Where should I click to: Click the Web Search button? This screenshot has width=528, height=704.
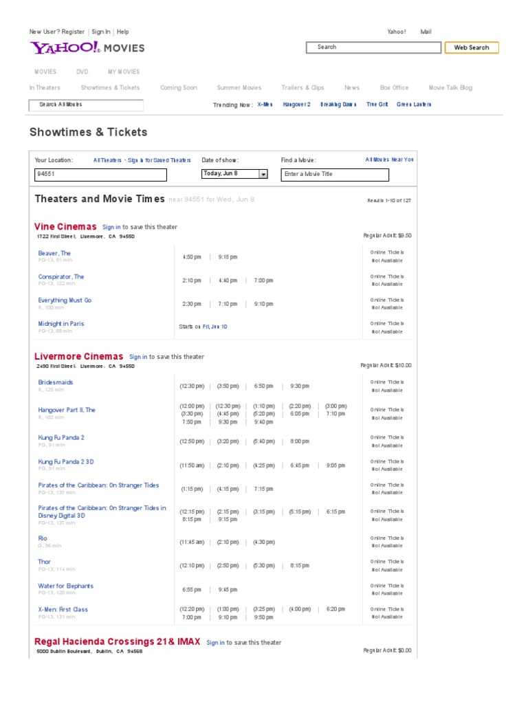tap(472, 47)
